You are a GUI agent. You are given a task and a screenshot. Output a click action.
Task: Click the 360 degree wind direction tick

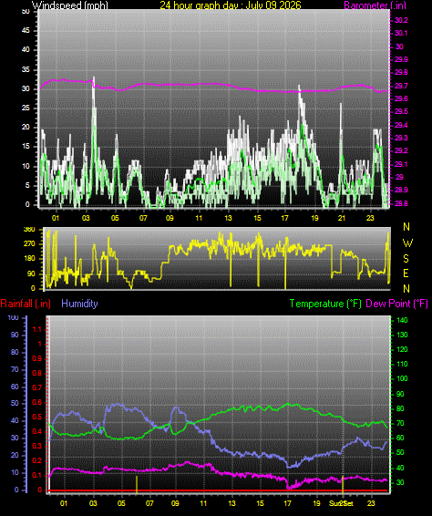pos(29,230)
